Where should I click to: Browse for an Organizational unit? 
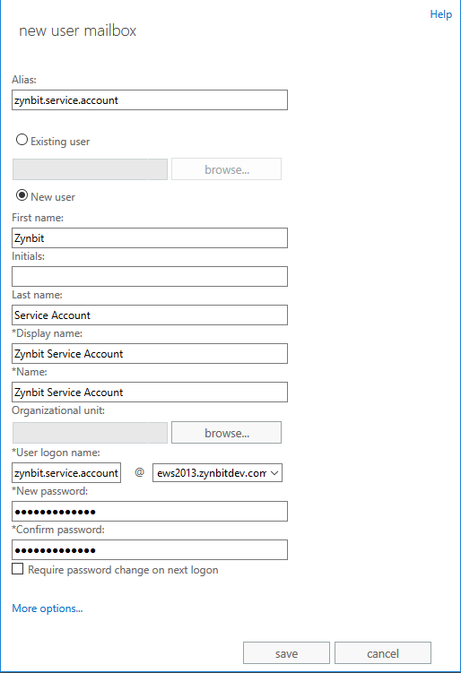coord(226,433)
